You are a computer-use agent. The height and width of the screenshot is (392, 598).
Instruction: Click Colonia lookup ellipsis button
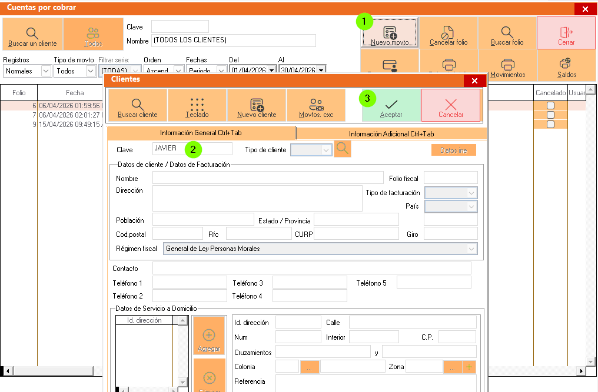(x=310, y=367)
